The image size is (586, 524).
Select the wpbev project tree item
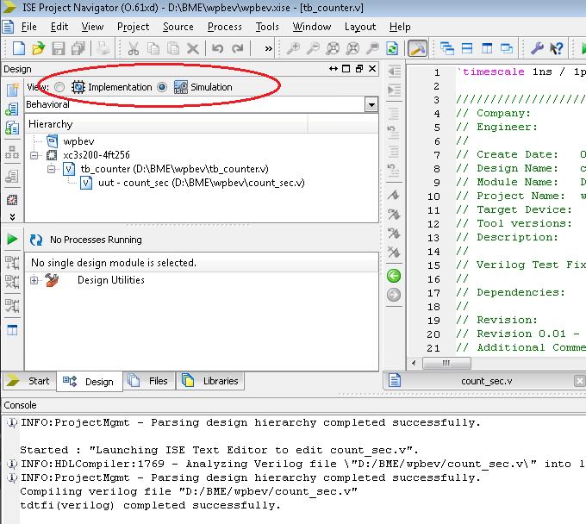click(78, 141)
